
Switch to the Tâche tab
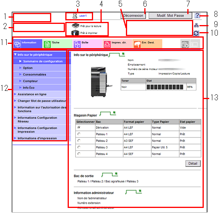tap(57, 44)
